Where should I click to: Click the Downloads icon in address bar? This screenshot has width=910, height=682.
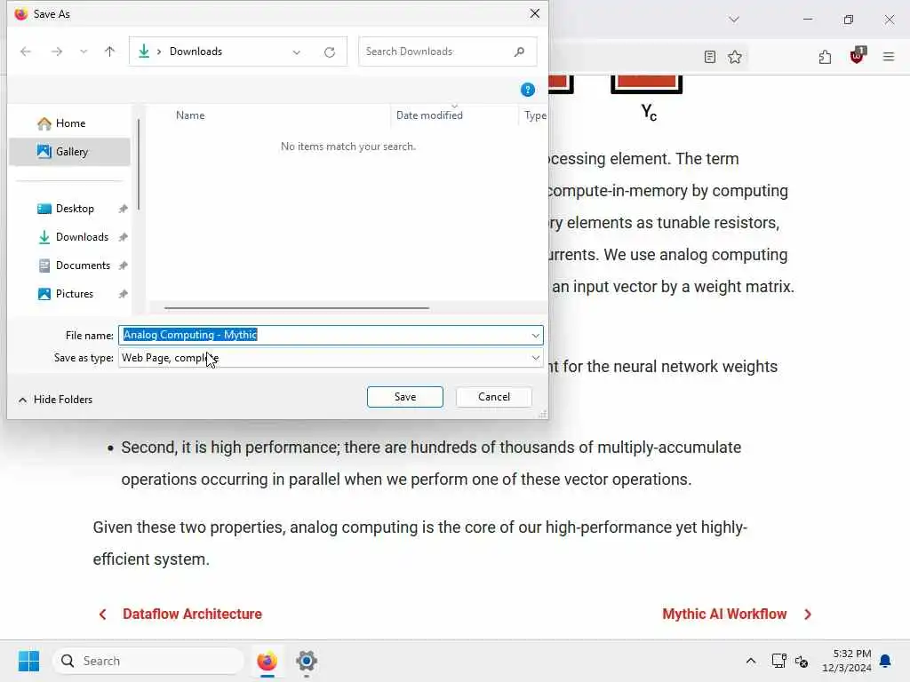(144, 52)
